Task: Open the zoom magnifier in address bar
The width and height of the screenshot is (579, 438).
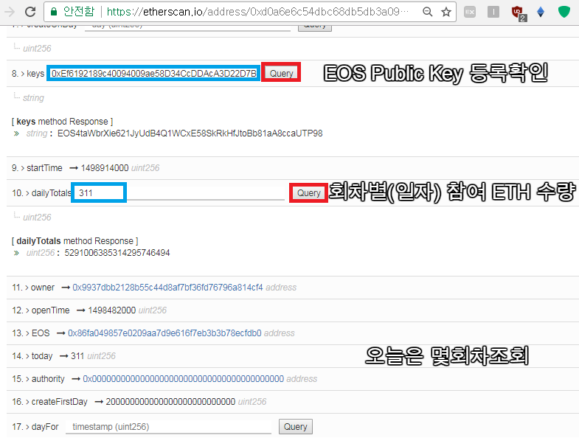Action: (427, 12)
